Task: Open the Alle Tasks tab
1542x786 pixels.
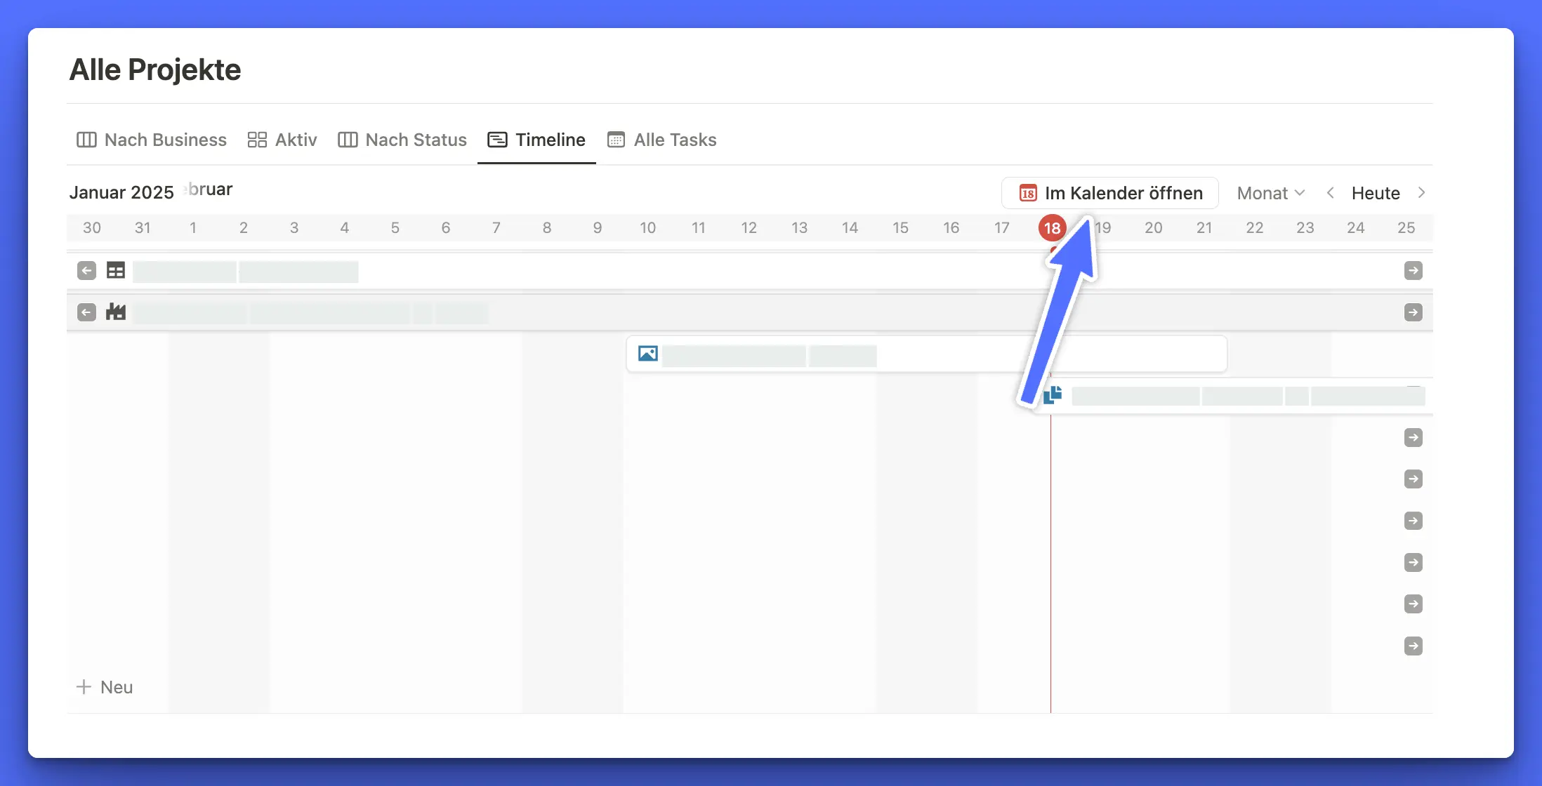Action: point(662,140)
